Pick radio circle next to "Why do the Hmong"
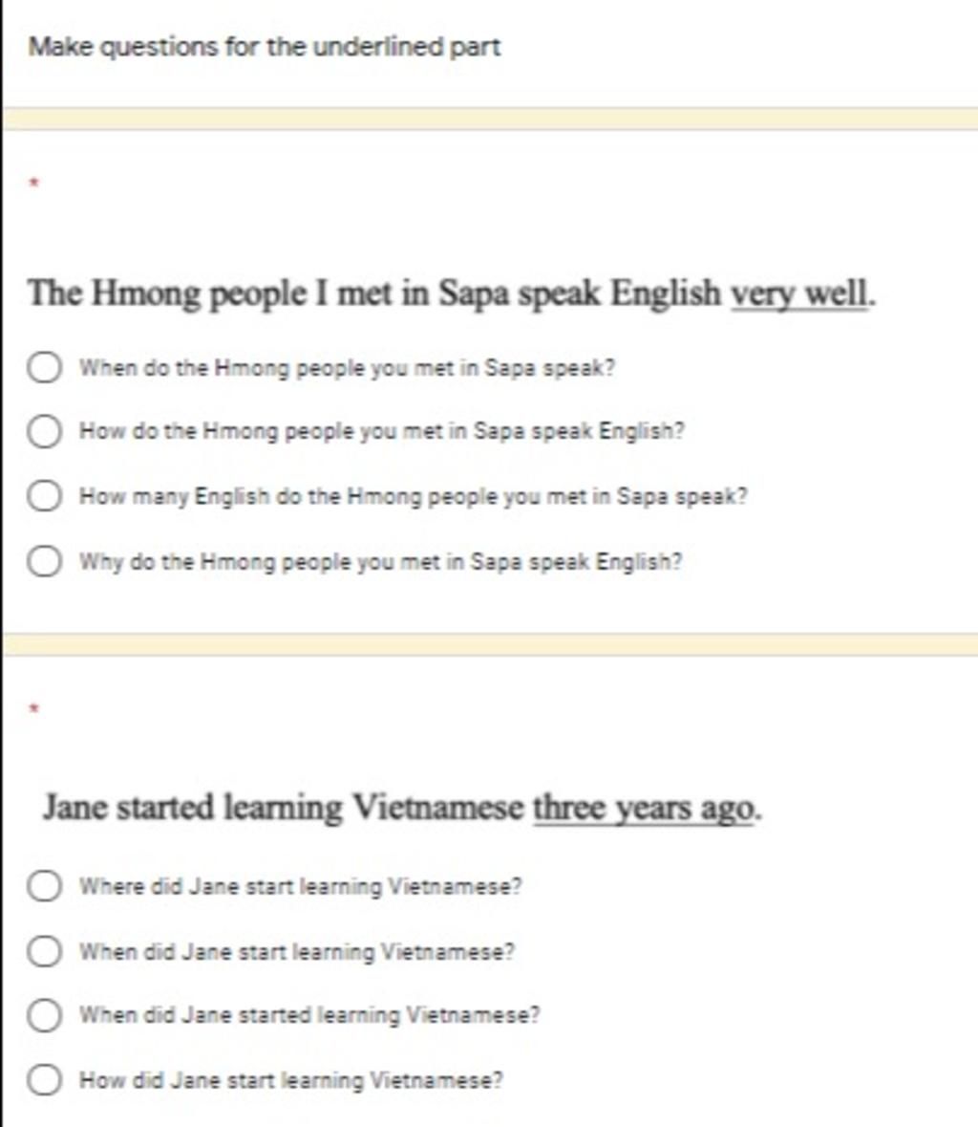Image resolution: width=978 pixels, height=1127 pixels. pos(44,560)
